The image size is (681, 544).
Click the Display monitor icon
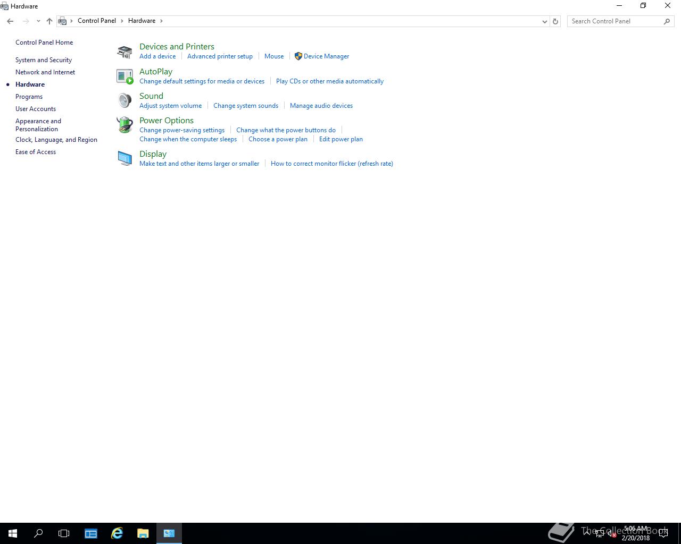[124, 158]
